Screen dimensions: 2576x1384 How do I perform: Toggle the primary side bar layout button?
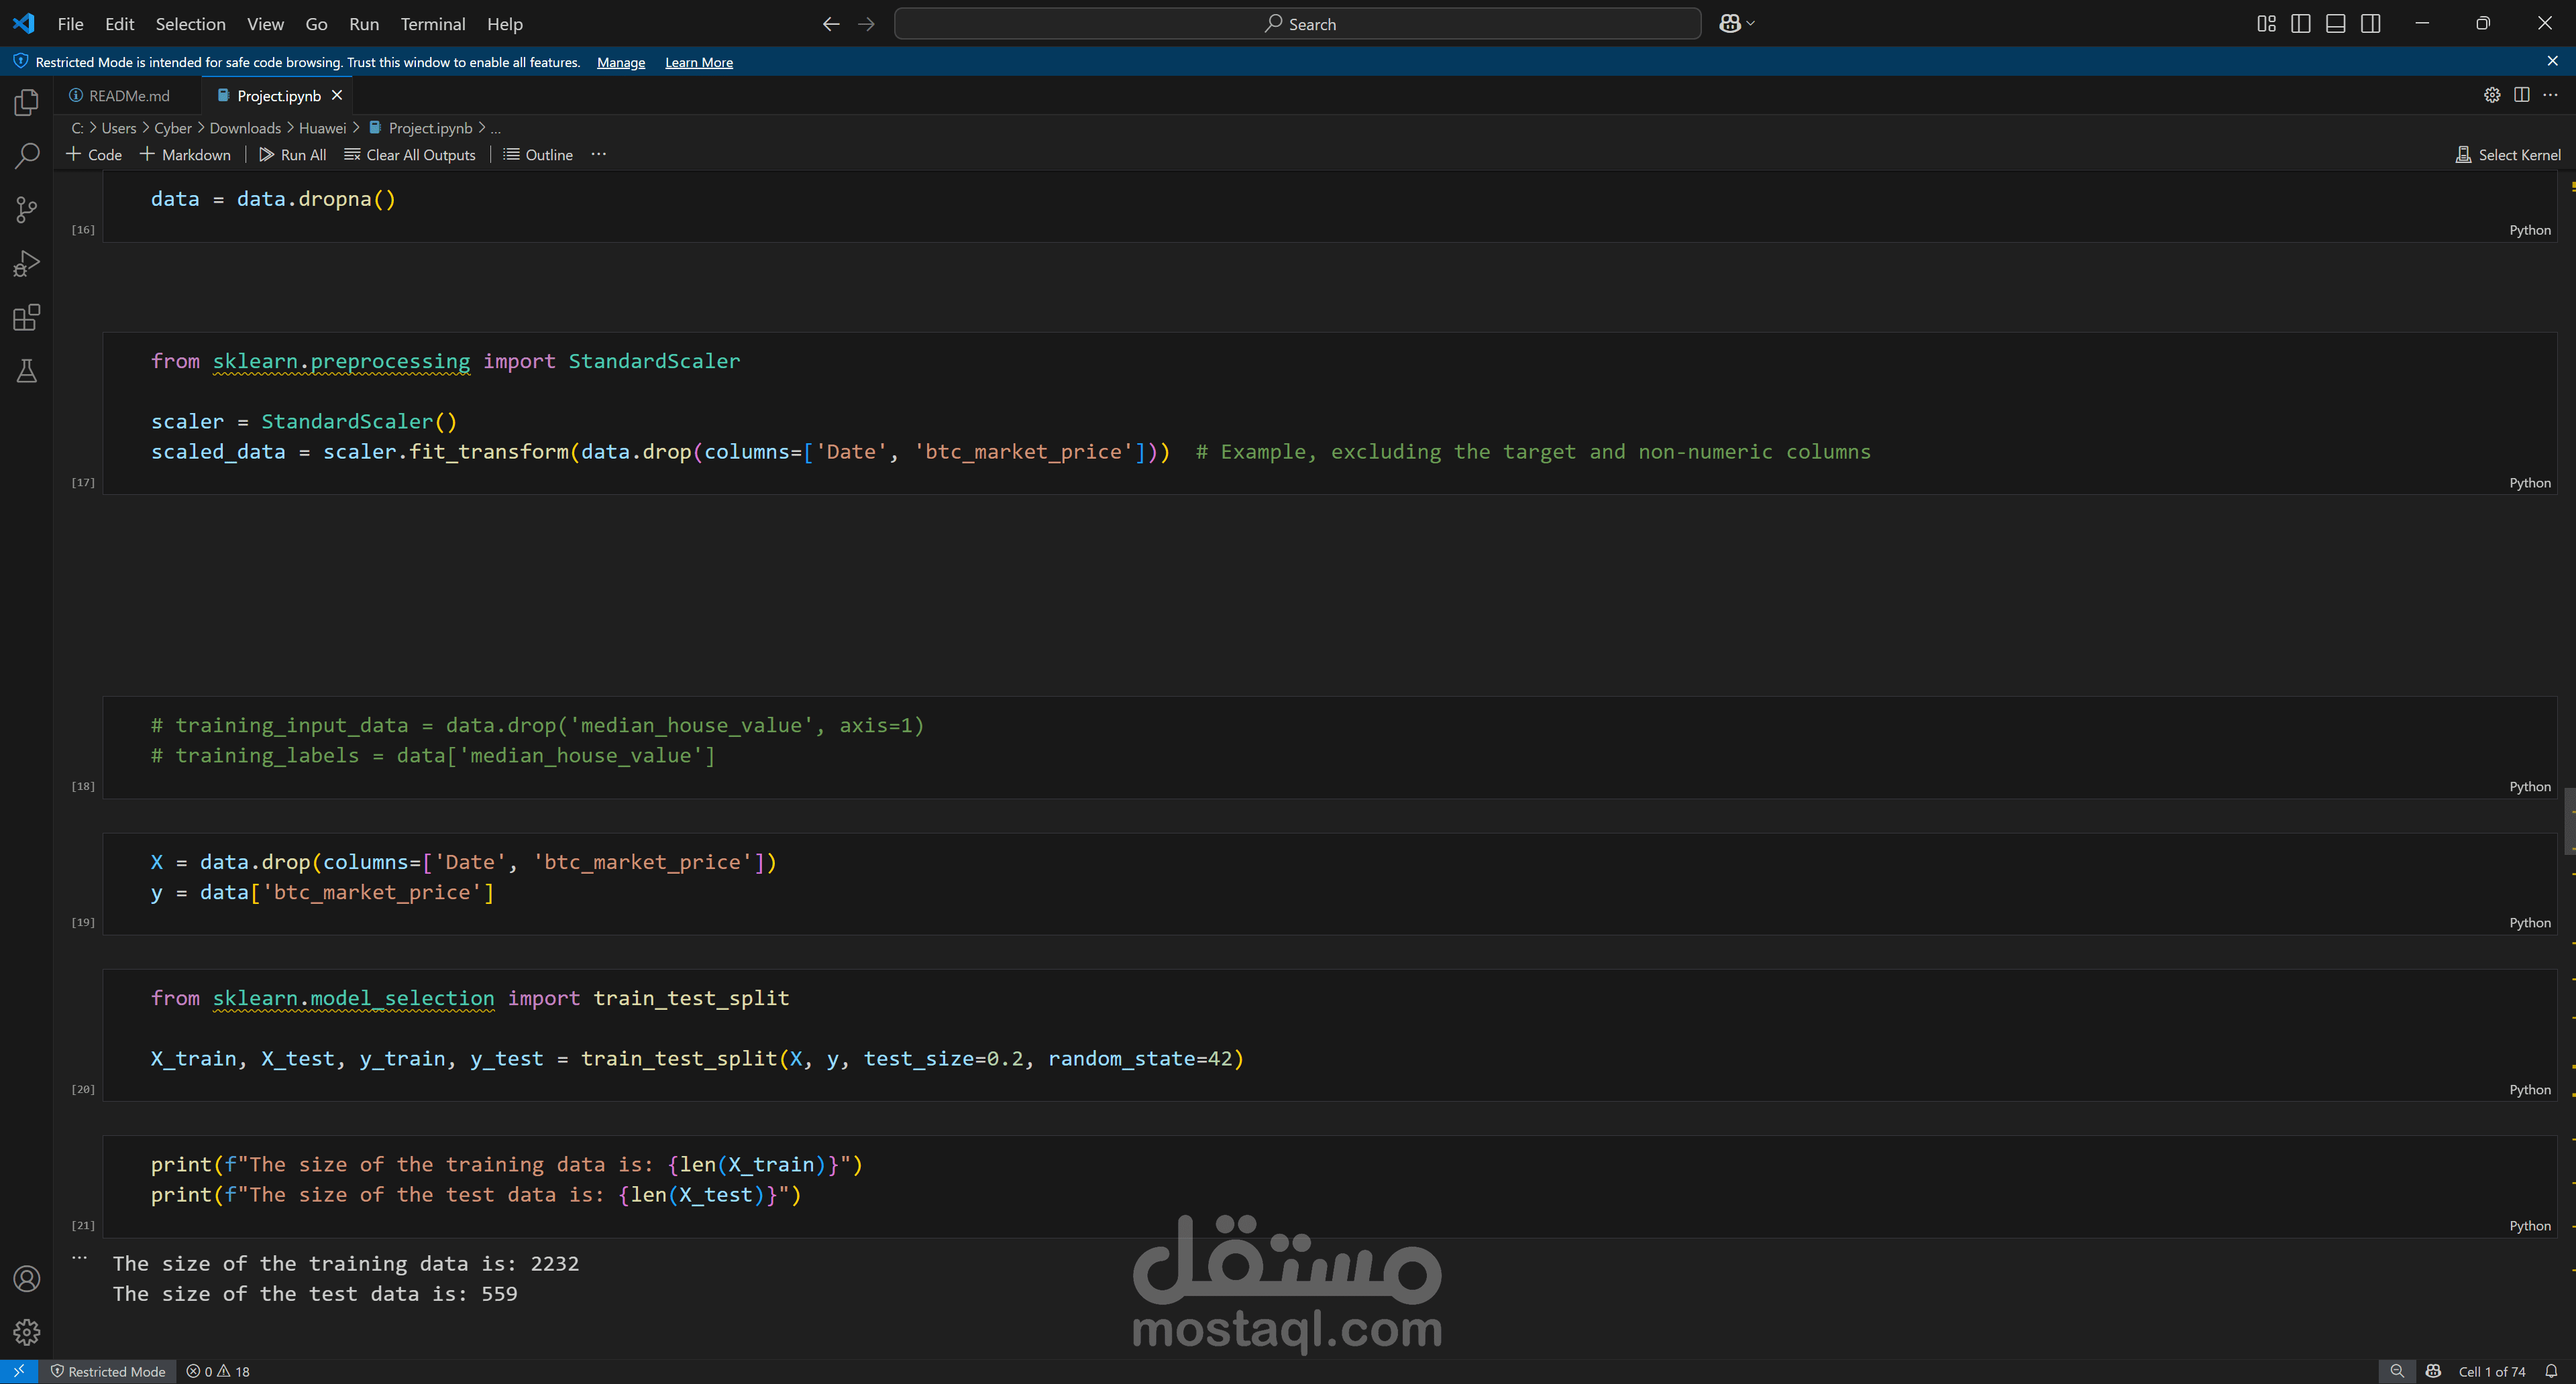(x=2301, y=24)
